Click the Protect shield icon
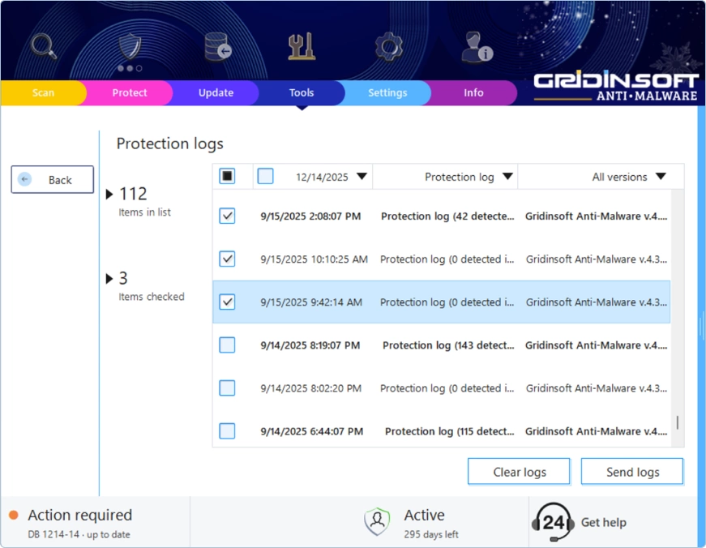The width and height of the screenshot is (706, 548). click(129, 46)
